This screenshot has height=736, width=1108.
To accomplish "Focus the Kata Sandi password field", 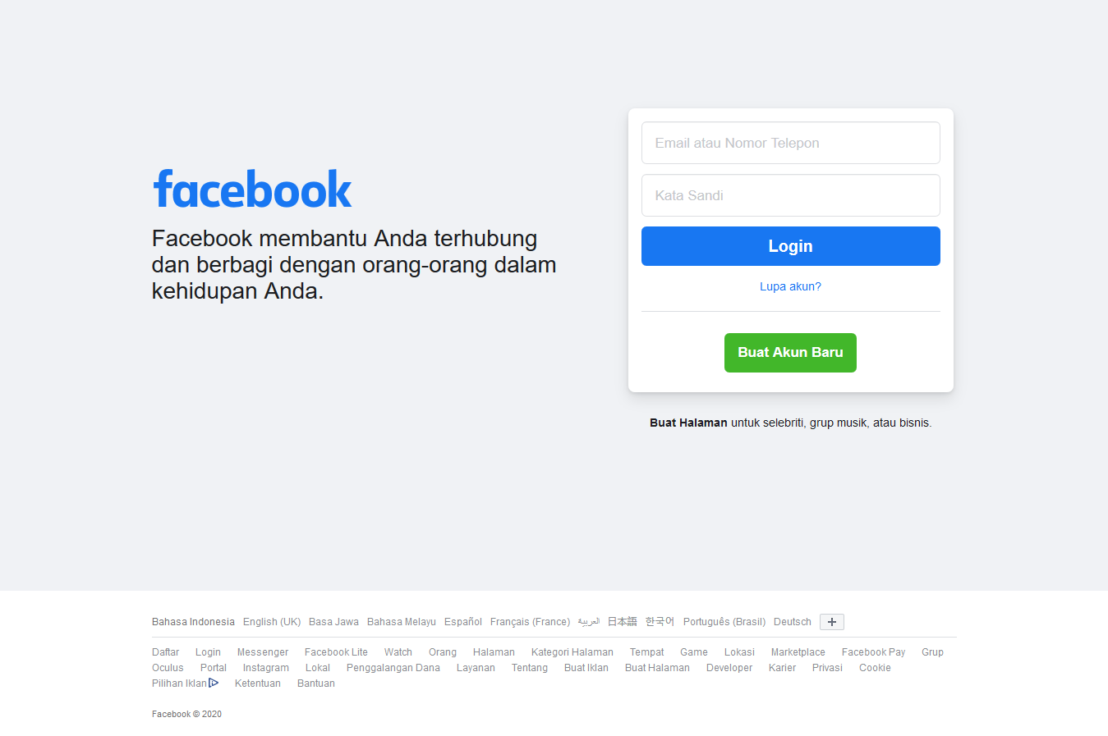I will (790, 195).
